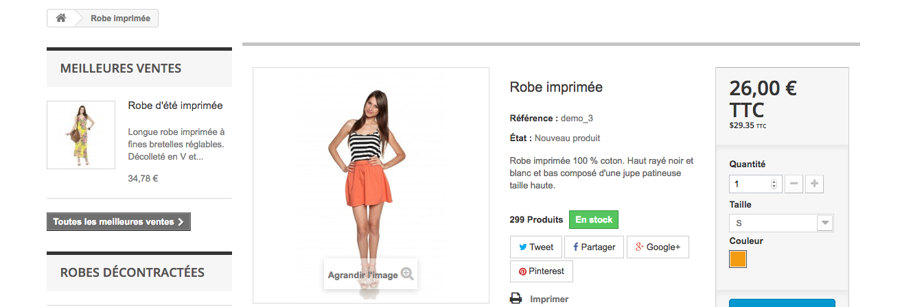
Task: Share product on Google+
Action: click(x=657, y=247)
